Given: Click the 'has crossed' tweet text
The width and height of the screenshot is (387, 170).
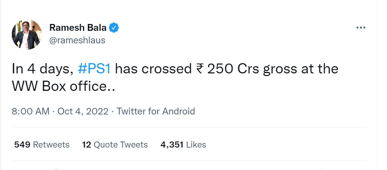Looking at the screenshot, I should 153,69.
